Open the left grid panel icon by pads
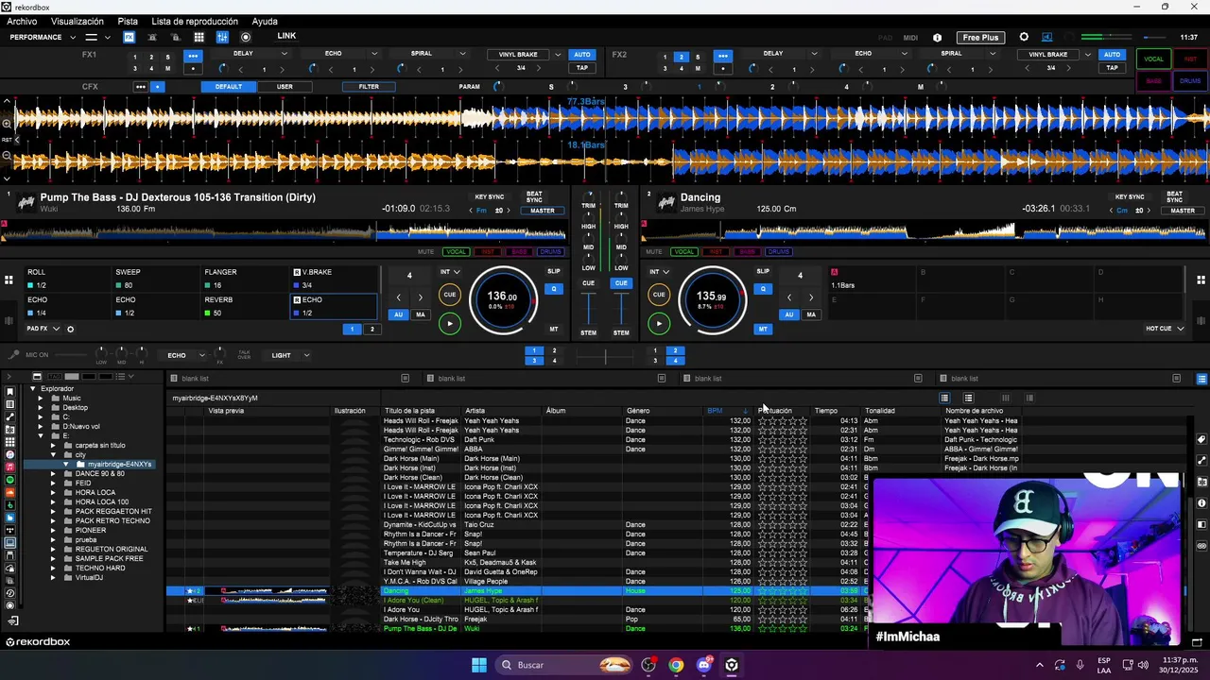 9,280
